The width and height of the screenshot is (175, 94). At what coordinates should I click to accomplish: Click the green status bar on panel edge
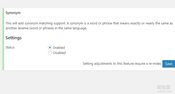click(3, 39)
